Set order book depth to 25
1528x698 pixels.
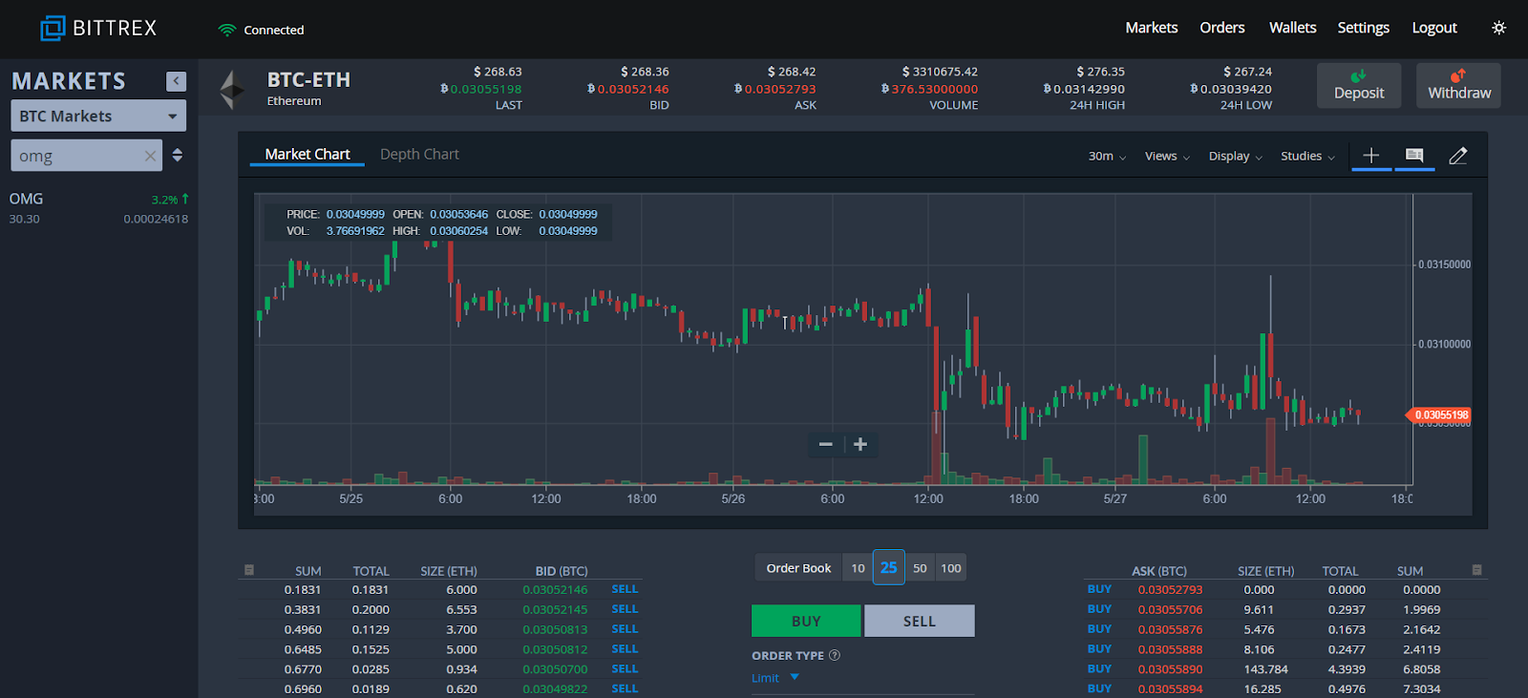coord(888,567)
